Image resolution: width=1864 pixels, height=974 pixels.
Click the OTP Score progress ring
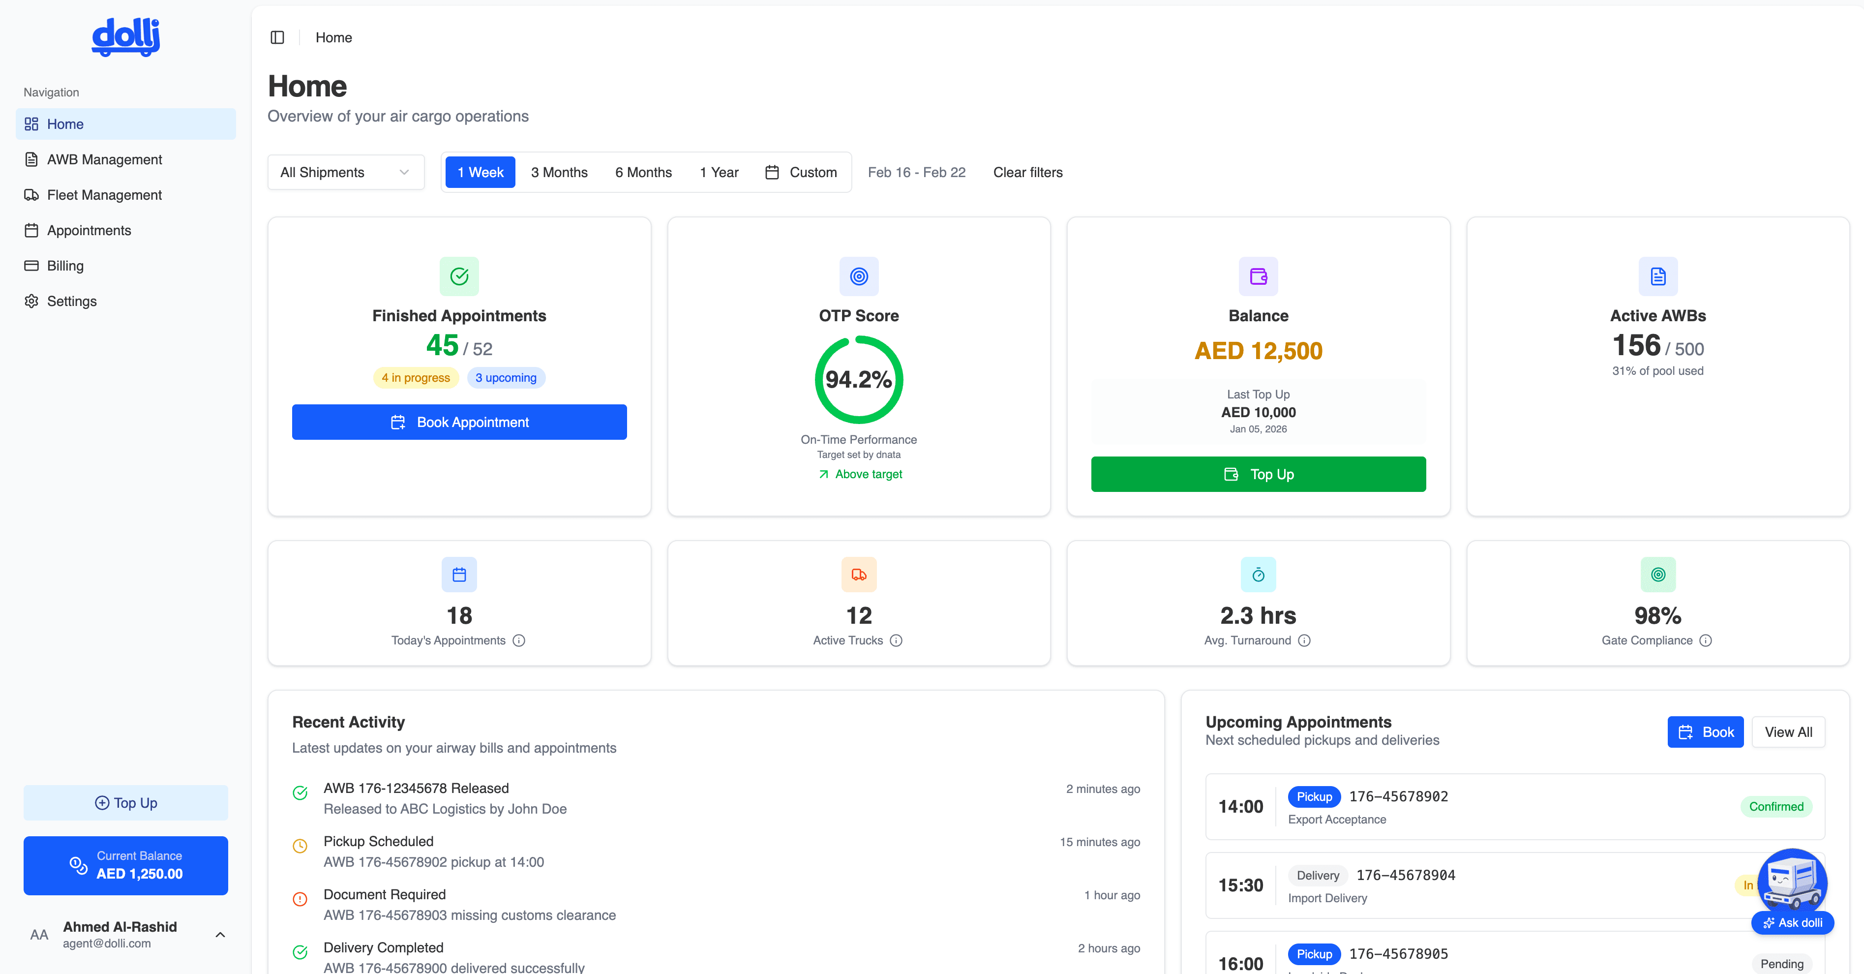(859, 378)
